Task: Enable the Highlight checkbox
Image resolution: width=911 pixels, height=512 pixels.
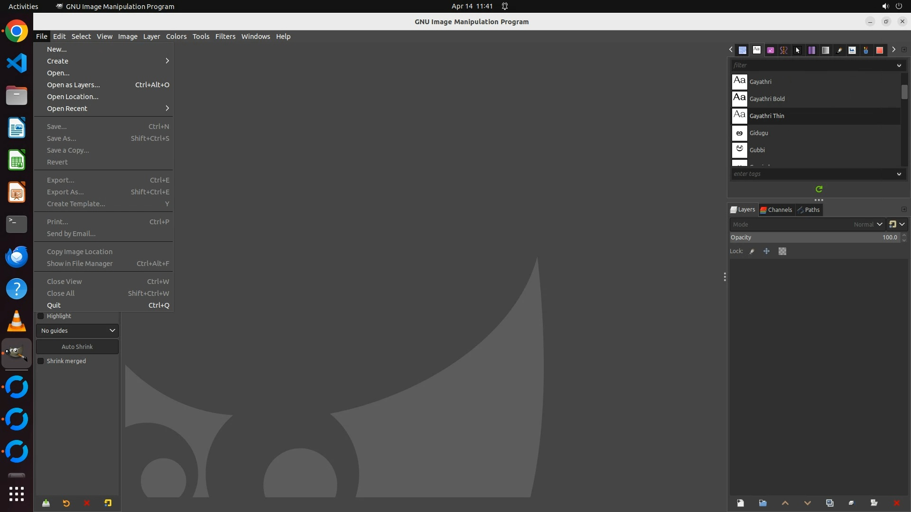Action: (x=41, y=316)
